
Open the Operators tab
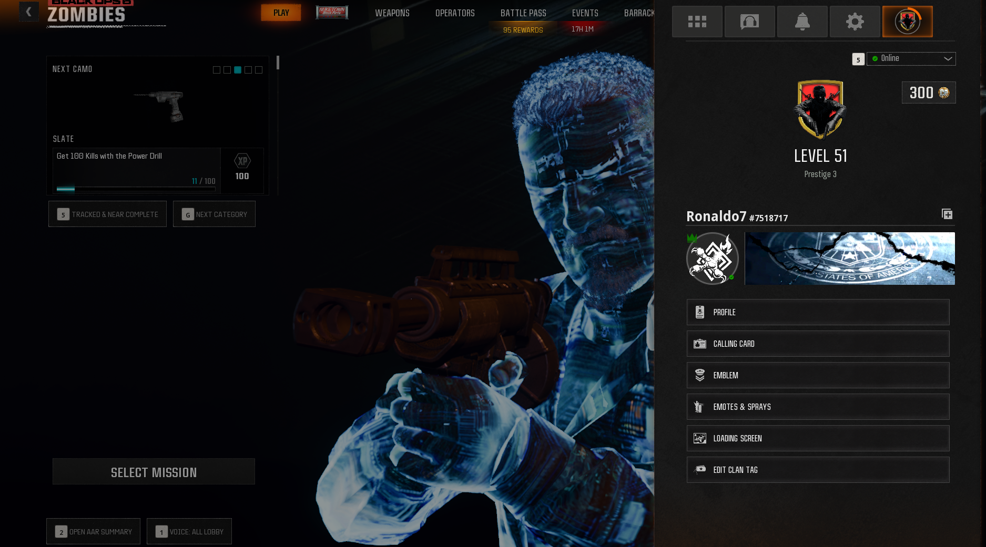click(x=455, y=13)
